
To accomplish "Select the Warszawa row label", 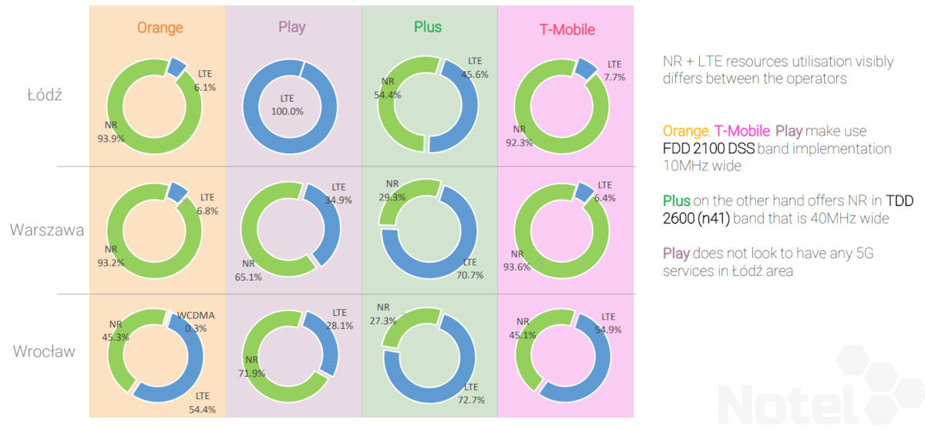I will [47, 230].
